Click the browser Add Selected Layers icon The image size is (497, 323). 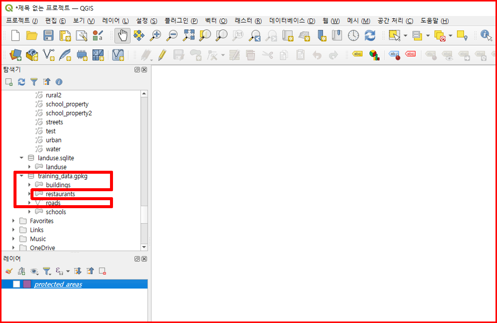point(9,82)
